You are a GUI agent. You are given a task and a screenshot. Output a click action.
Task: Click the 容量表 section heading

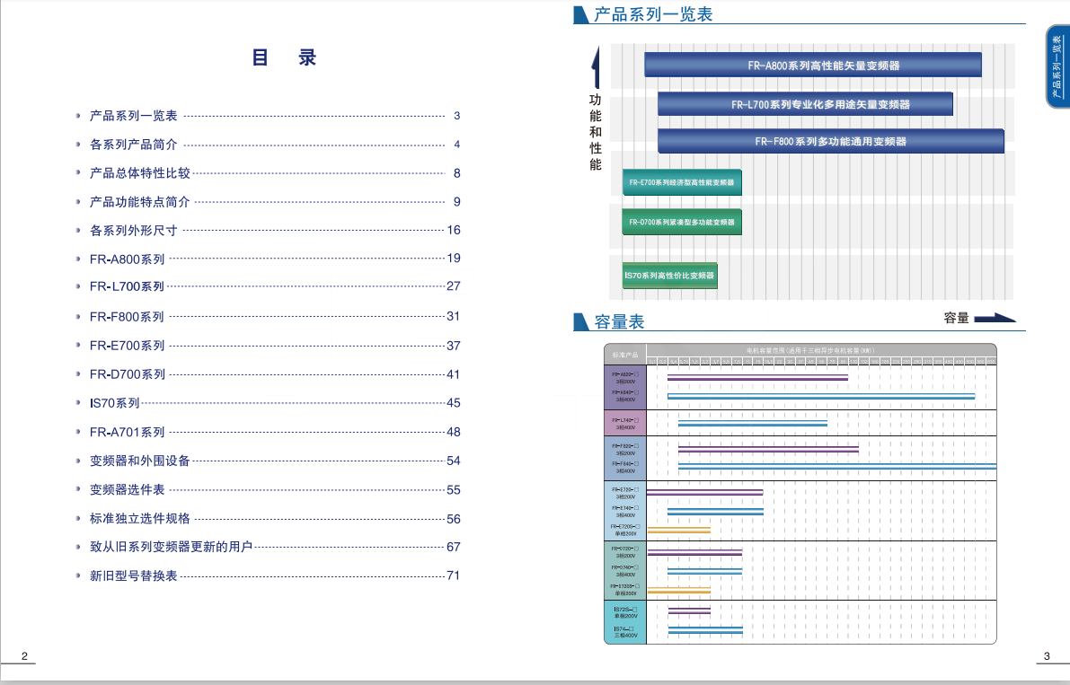click(x=619, y=321)
